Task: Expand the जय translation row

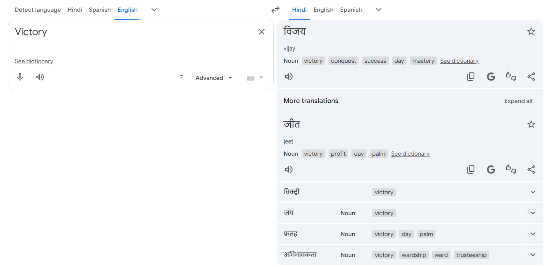Action: click(533, 213)
